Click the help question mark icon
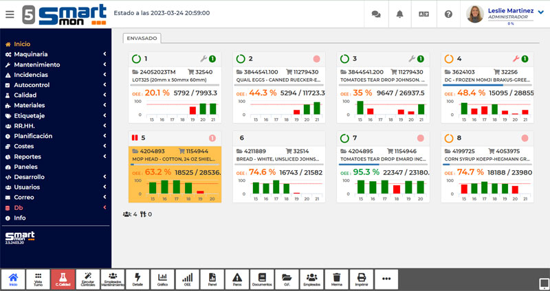This screenshot has height=291, width=550. coord(448,14)
